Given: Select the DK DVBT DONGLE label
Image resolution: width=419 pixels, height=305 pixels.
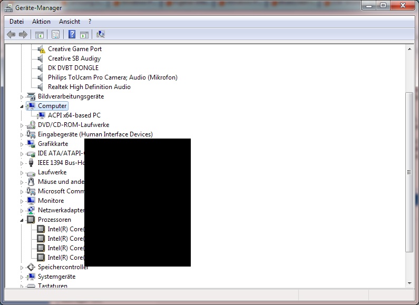Looking at the screenshot, I should (73, 68).
